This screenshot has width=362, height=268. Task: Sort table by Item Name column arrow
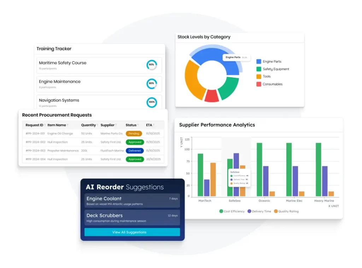[x=68, y=125]
